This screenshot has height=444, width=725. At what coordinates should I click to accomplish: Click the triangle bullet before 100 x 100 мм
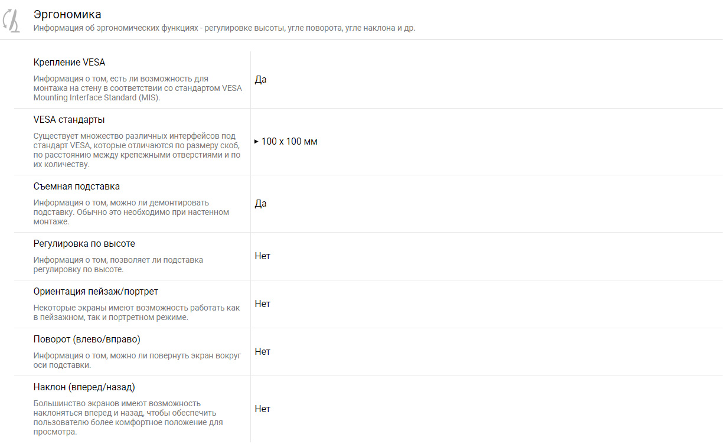click(256, 142)
